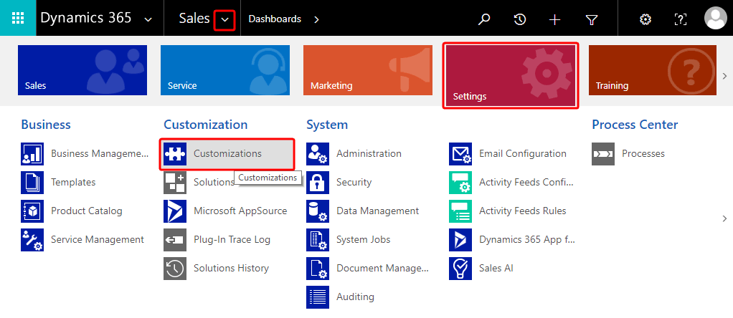Expand the Sales area dropdown chevron

tap(225, 19)
